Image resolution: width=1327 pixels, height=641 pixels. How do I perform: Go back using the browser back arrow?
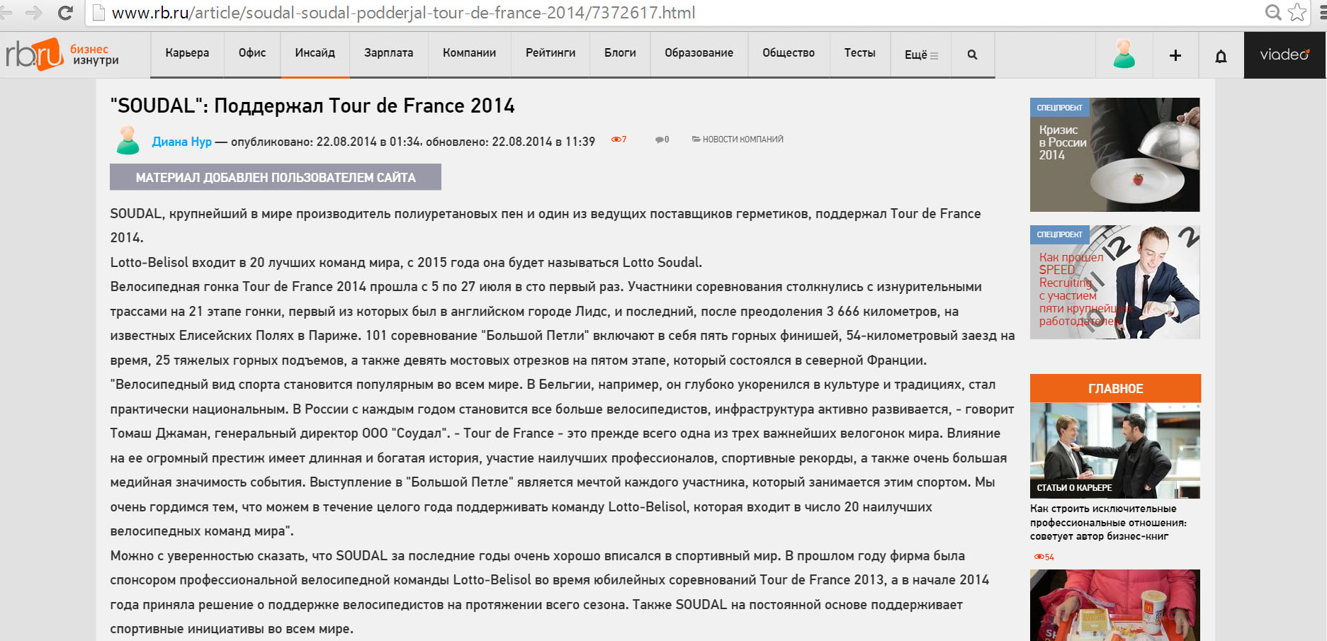click(x=6, y=13)
